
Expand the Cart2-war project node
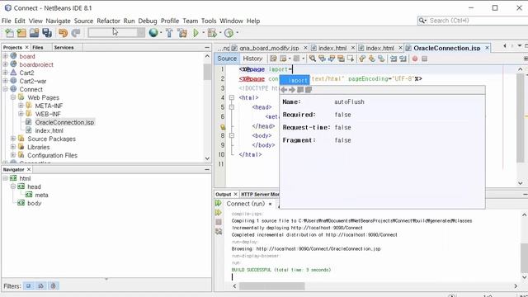6,81
